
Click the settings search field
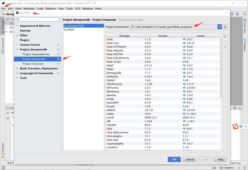pyautogui.click(x=38, y=20)
